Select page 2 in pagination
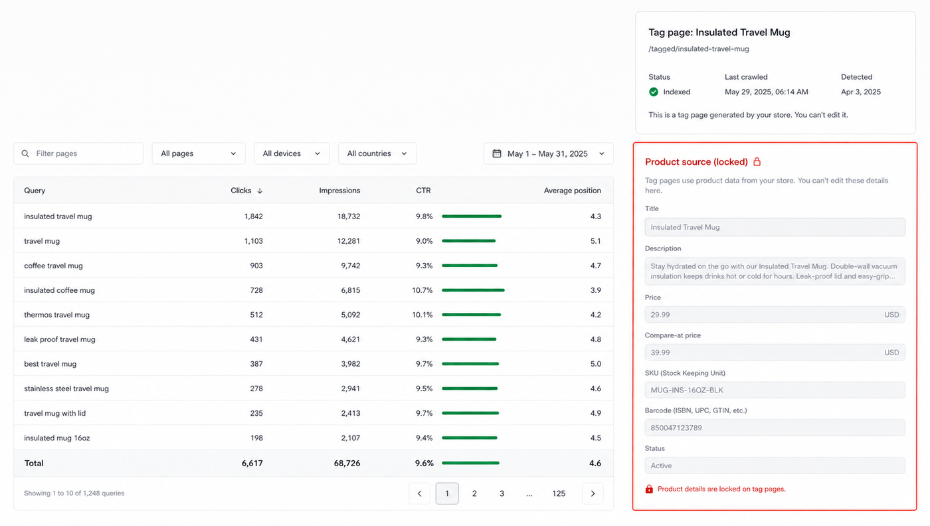The image size is (930, 526). coord(474,493)
